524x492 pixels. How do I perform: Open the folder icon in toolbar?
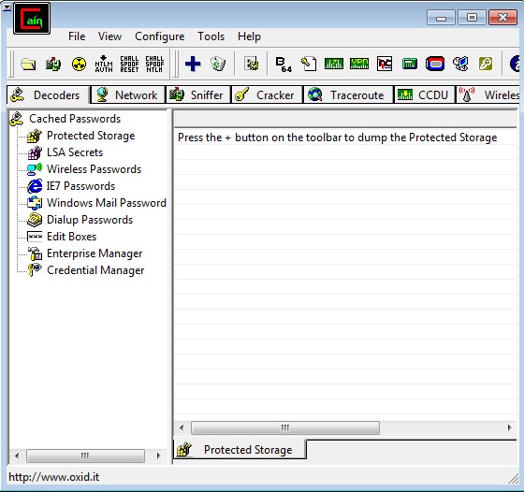click(x=28, y=65)
